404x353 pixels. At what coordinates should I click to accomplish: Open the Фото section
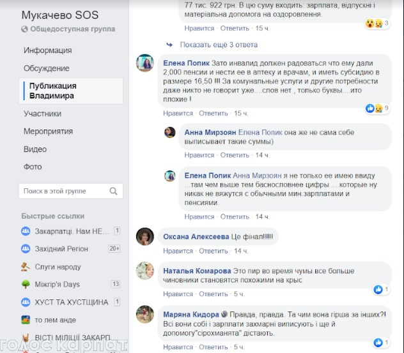pyautogui.click(x=33, y=167)
